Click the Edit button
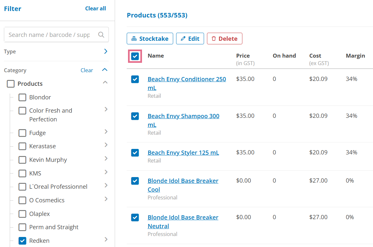Image resolution: width=373 pixels, height=247 pixels. click(x=190, y=39)
